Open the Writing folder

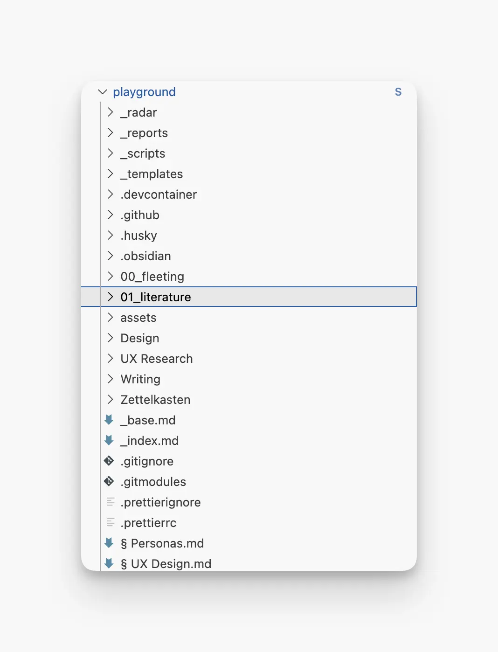point(249,379)
